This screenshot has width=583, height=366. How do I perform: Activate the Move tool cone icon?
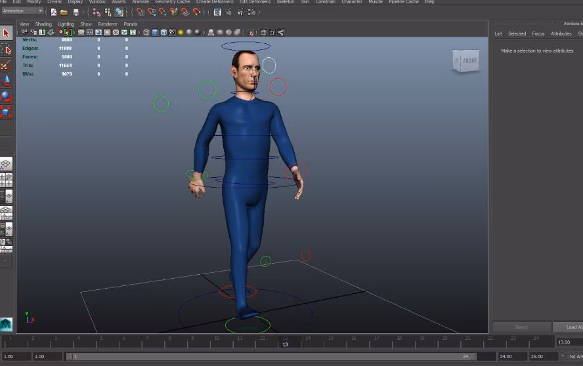coord(6,81)
